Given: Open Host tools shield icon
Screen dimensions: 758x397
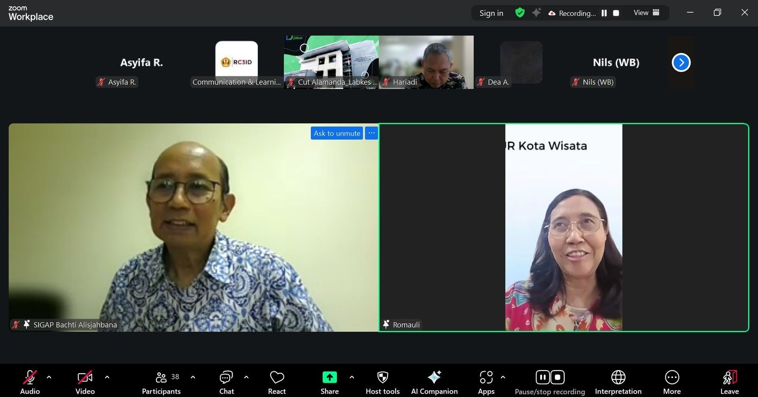Looking at the screenshot, I should click(x=382, y=378).
